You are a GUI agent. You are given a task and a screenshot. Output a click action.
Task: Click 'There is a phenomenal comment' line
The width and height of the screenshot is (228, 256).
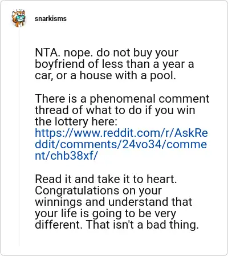coord(122,99)
